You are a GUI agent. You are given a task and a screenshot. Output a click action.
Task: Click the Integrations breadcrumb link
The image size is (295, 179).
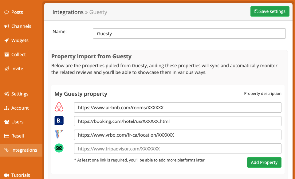pos(68,12)
